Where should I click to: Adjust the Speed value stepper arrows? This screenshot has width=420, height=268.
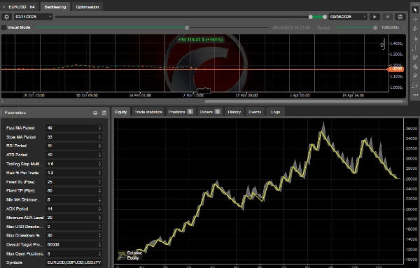[x=403, y=27]
